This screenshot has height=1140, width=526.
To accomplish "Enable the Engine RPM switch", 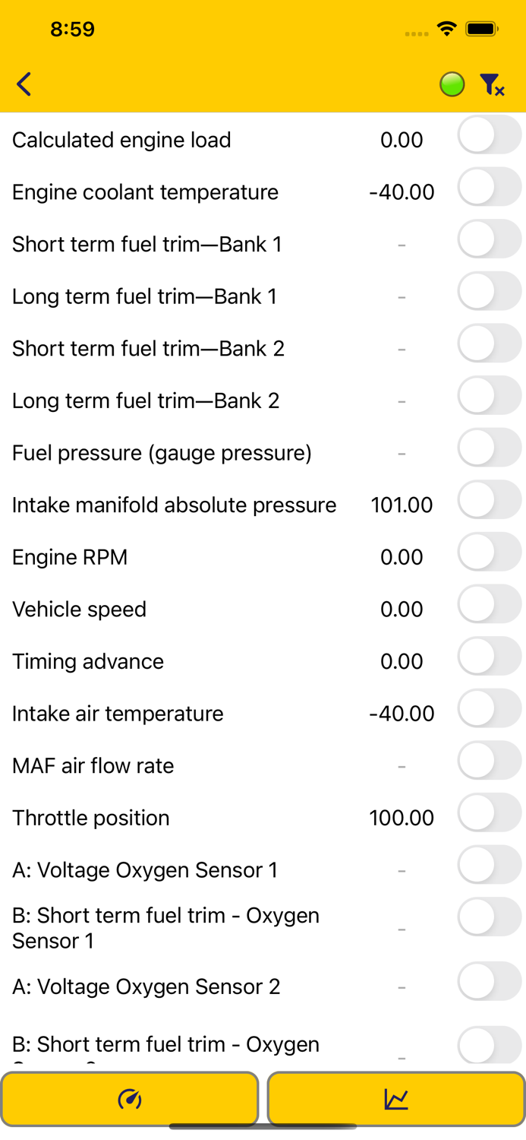I will tap(489, 552).
